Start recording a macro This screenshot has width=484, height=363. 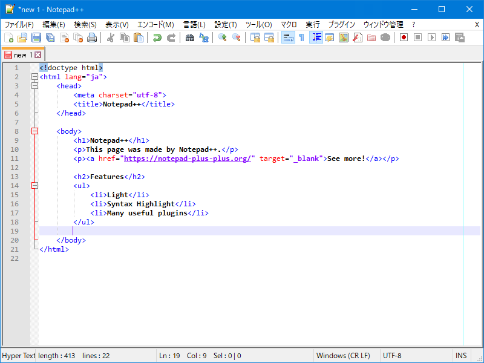tap(402, 37)
